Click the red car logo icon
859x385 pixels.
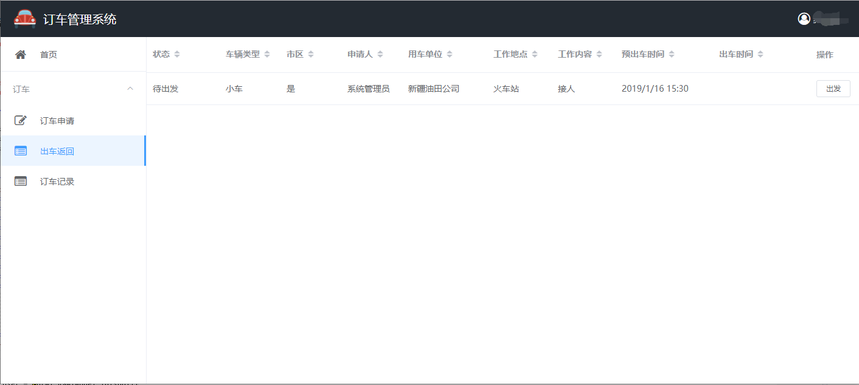[x=25, y=19]
